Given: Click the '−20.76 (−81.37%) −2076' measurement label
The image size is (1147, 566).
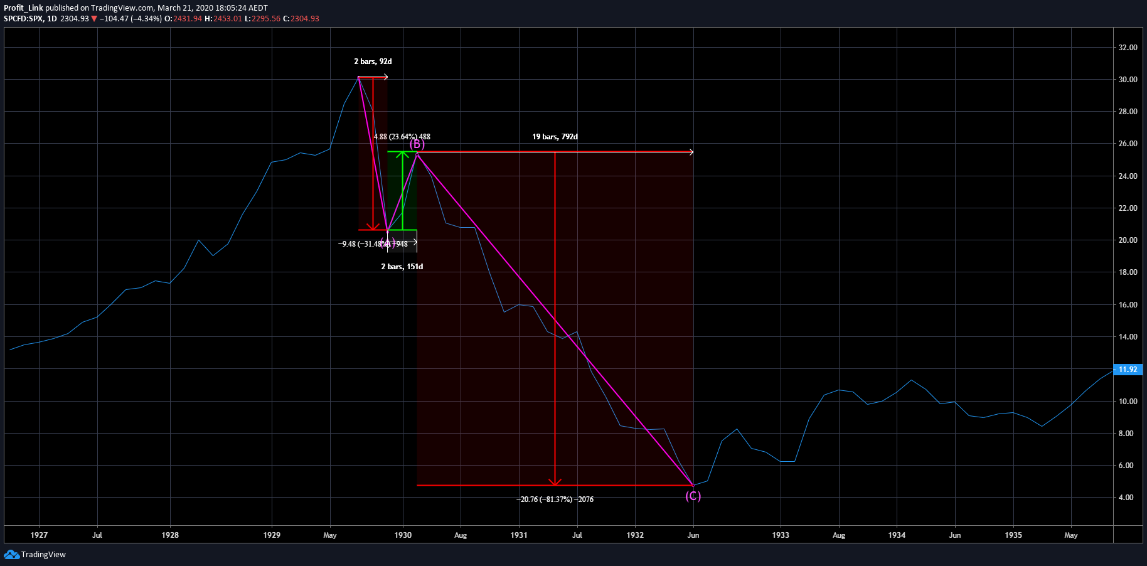Looking at the screenshot, I should pos(555,499).
